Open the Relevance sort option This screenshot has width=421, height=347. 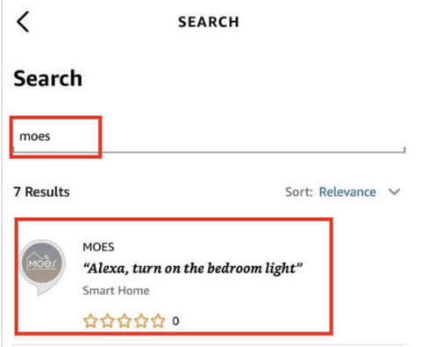(347, 192)
